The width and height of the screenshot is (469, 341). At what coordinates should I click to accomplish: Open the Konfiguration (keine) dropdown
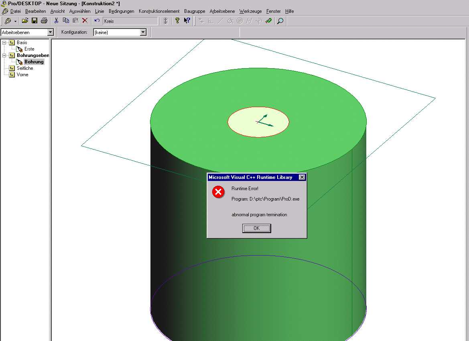click(x=143, y=32)
